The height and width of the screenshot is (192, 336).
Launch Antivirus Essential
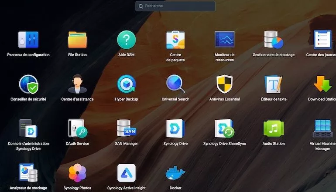225,84
